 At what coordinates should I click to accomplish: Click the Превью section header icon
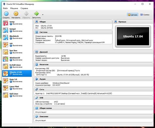point(116,22)
